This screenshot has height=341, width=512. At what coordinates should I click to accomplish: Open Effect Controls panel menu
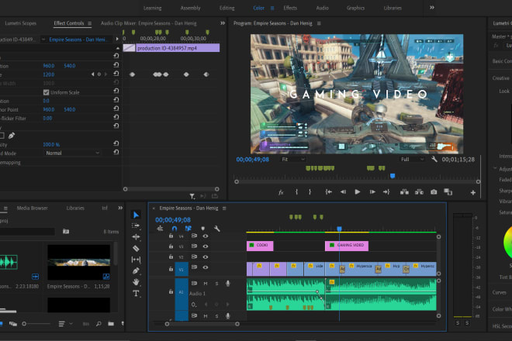(89, 23)
